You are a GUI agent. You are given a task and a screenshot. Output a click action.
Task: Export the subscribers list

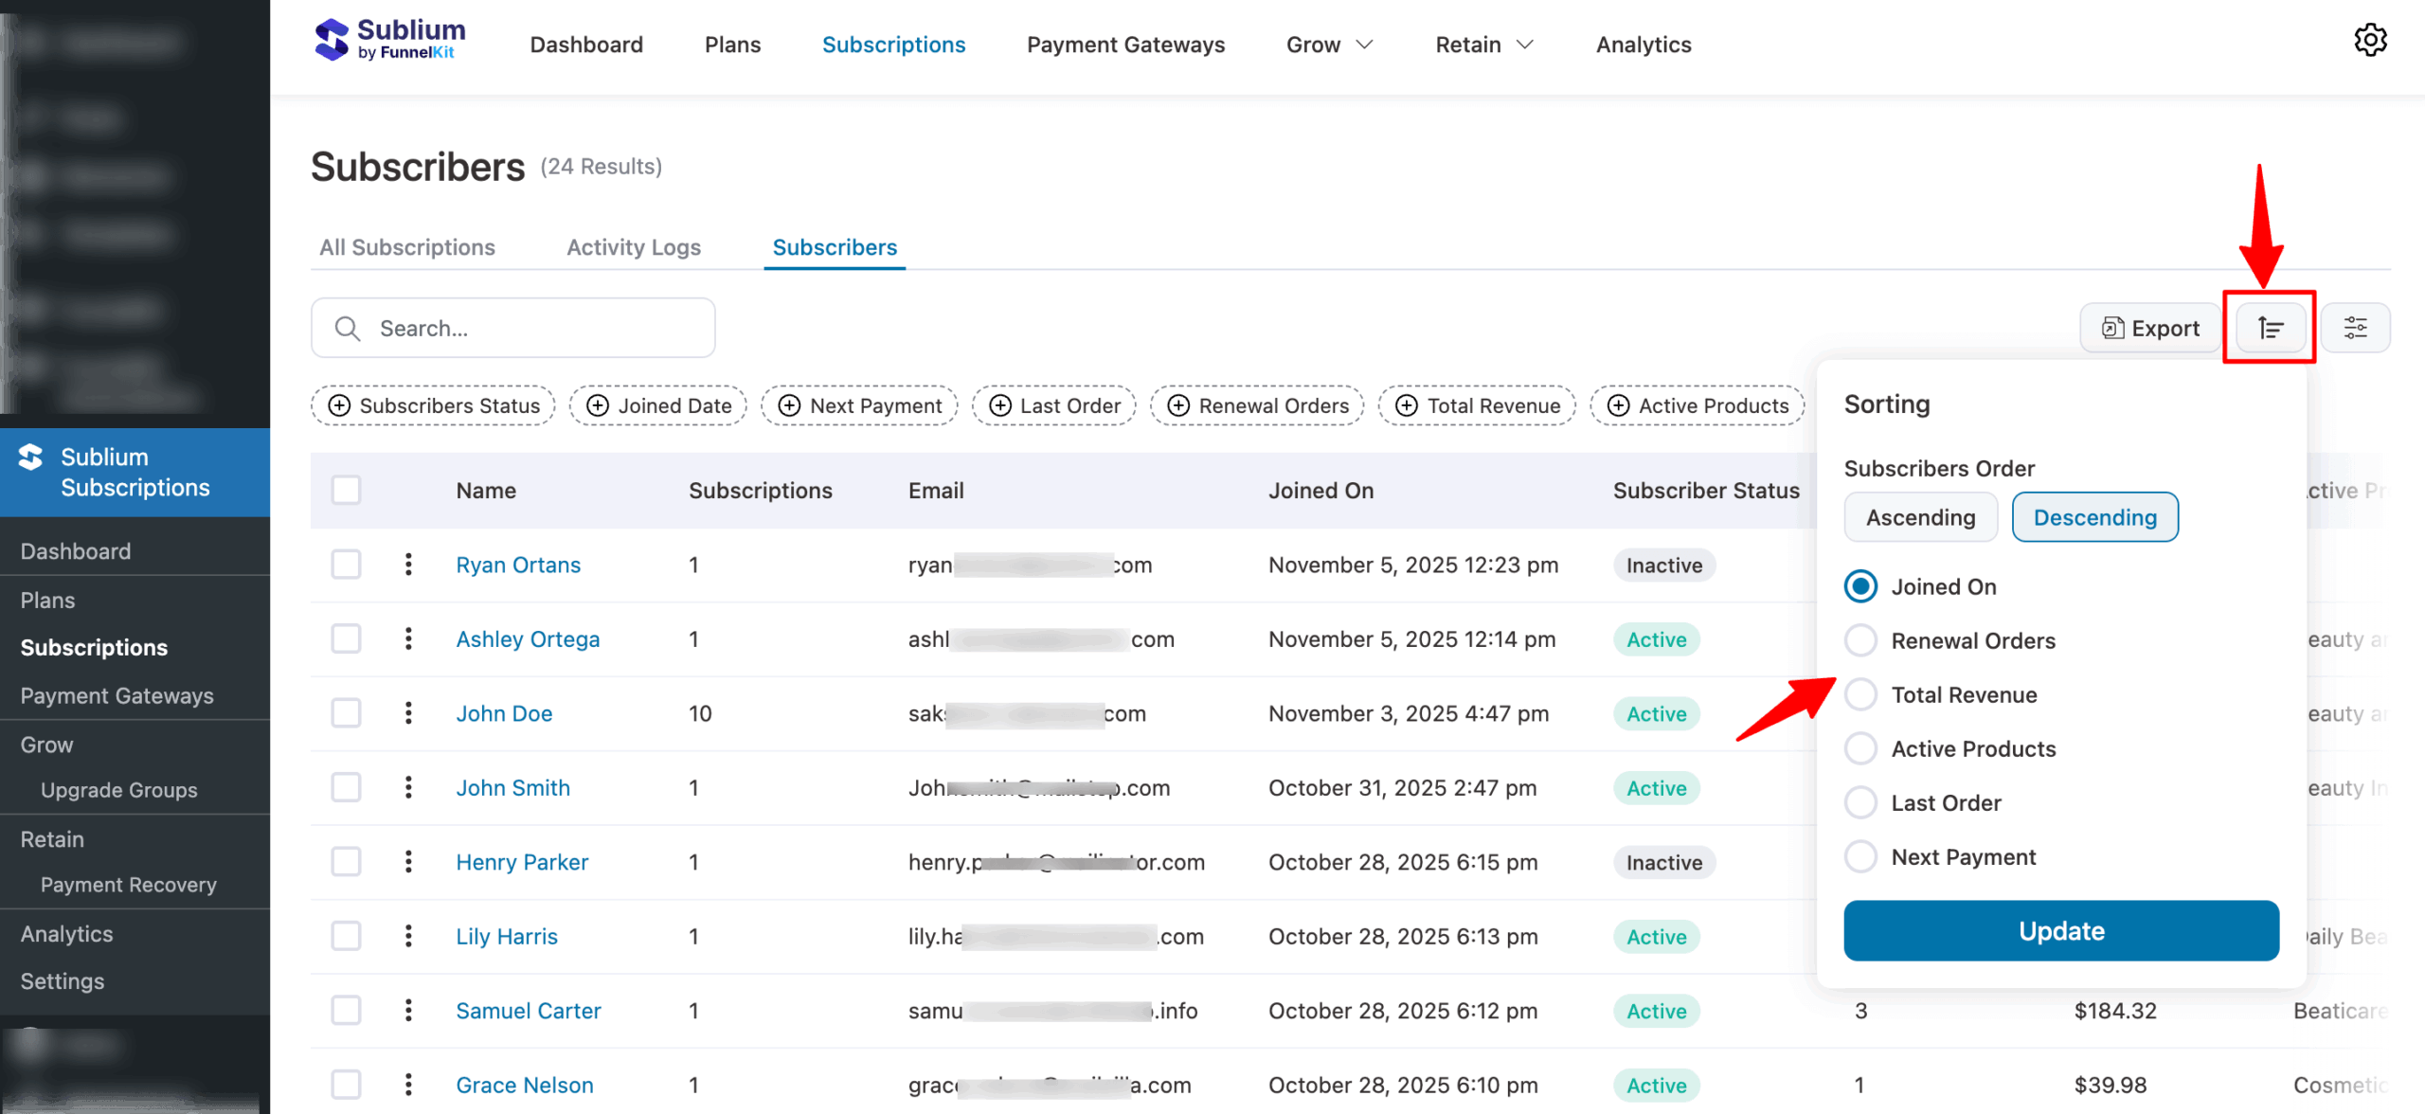[x=2150, y=328]
